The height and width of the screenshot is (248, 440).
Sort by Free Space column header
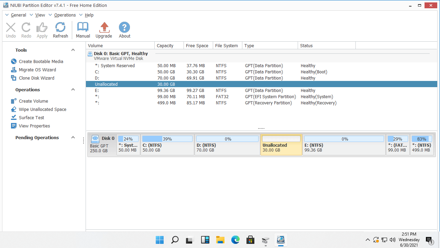[x=197, y=45]
